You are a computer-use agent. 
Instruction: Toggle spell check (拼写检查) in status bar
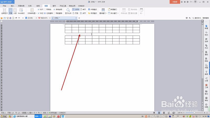click(53, 113)
